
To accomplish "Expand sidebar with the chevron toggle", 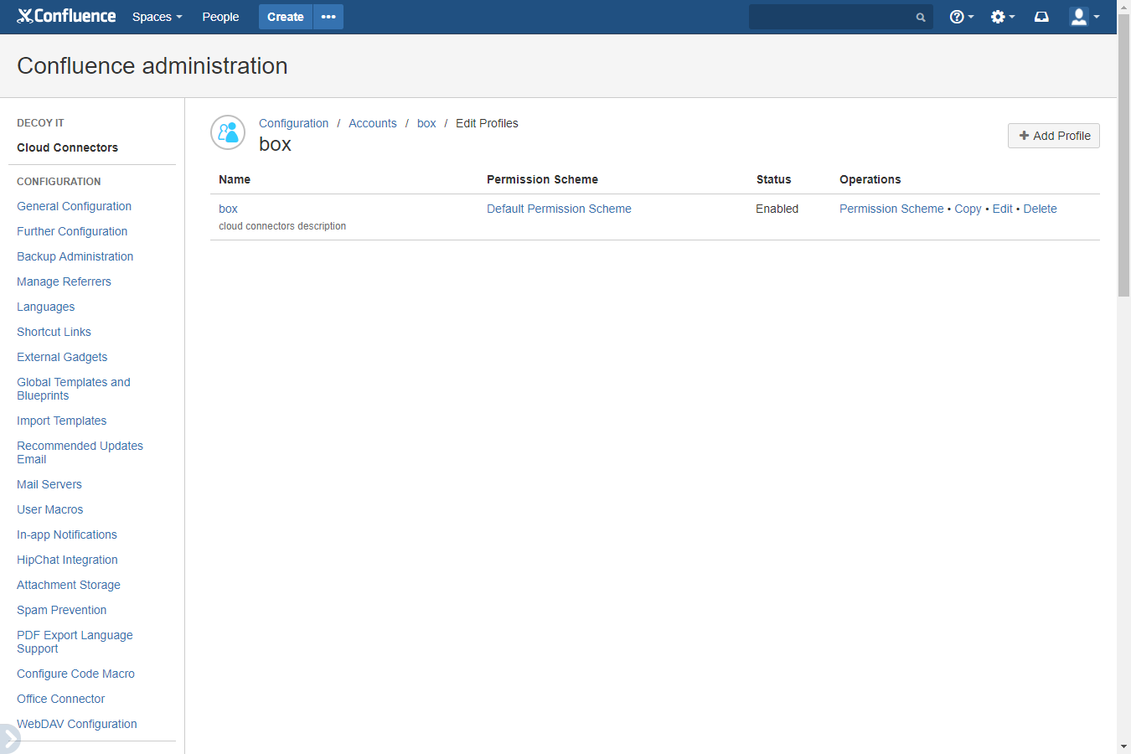I will [x=8, y=739].
